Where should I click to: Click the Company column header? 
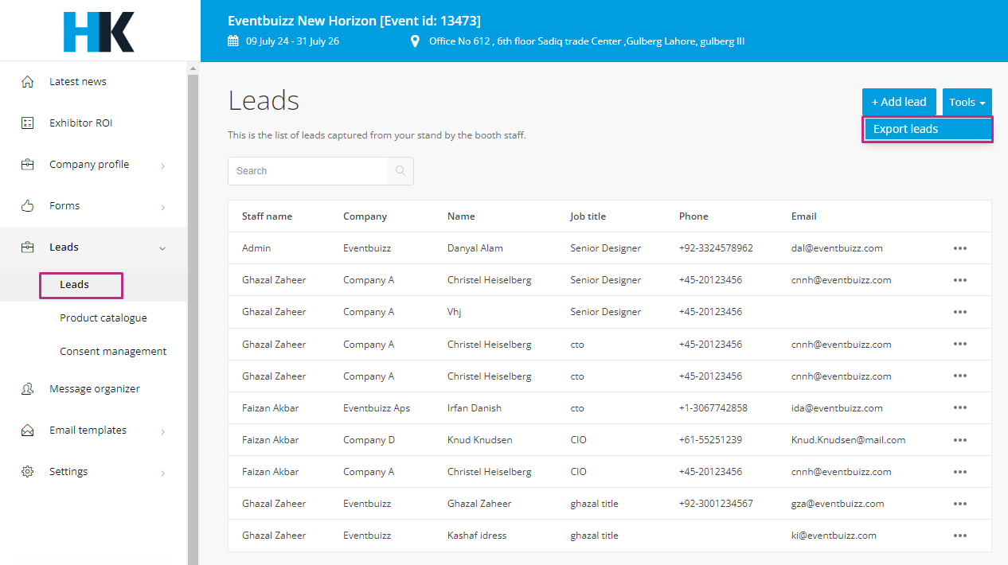click(x=365, y=216)
